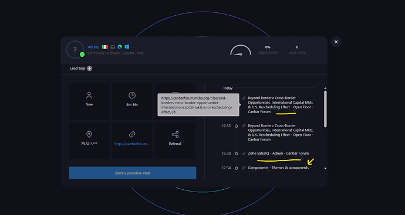Start a proactive chat
405x215 pixels.
pyautogui.click(x=132, y=173)
